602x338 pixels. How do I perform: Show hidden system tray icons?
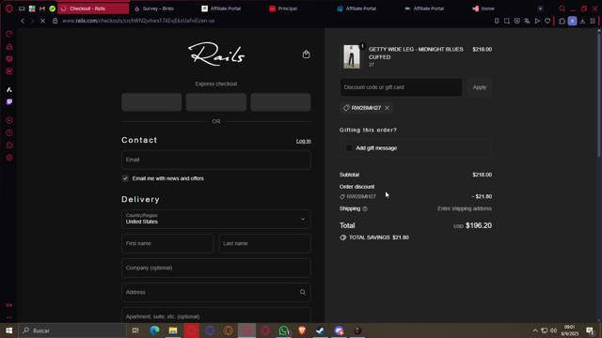[x=535, y=330]
